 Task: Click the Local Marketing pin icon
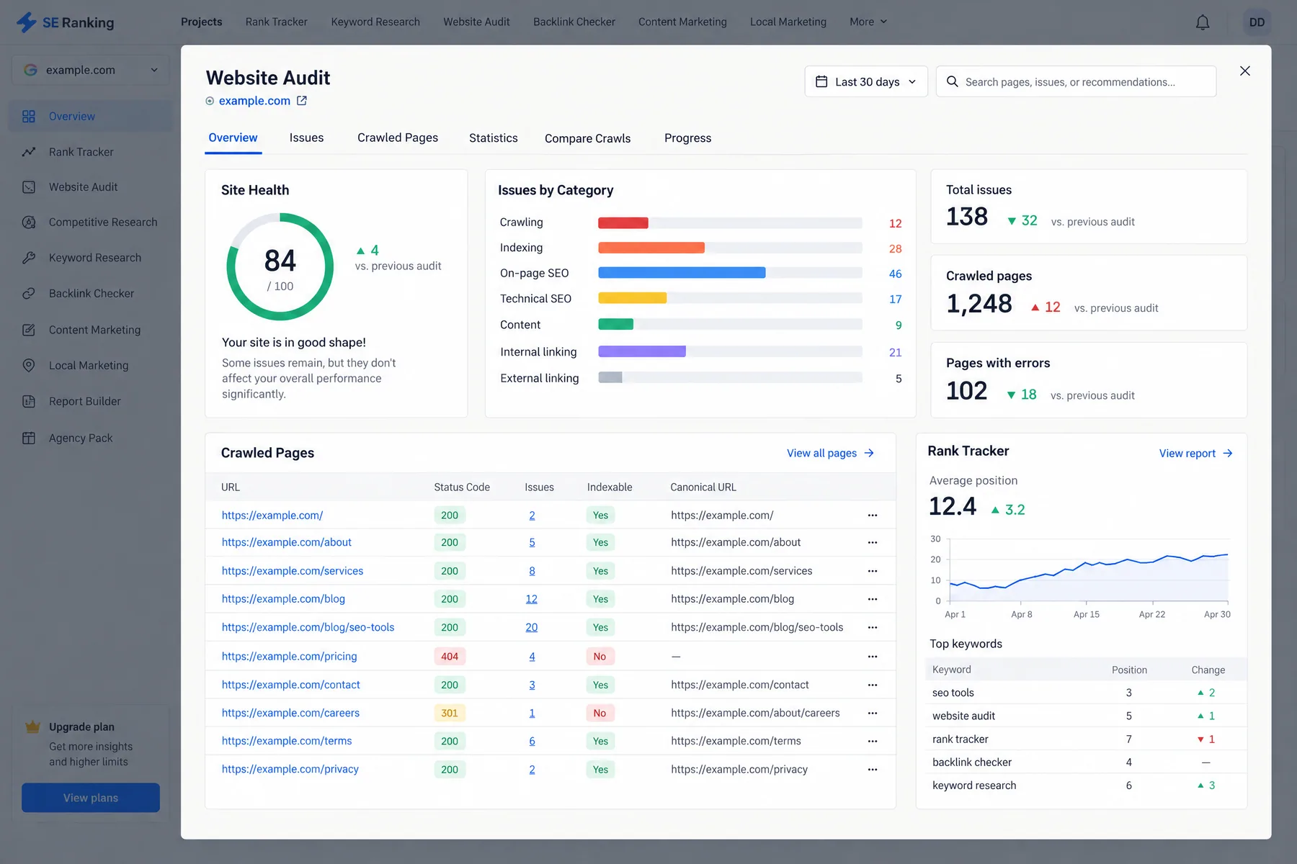(29, 366)
